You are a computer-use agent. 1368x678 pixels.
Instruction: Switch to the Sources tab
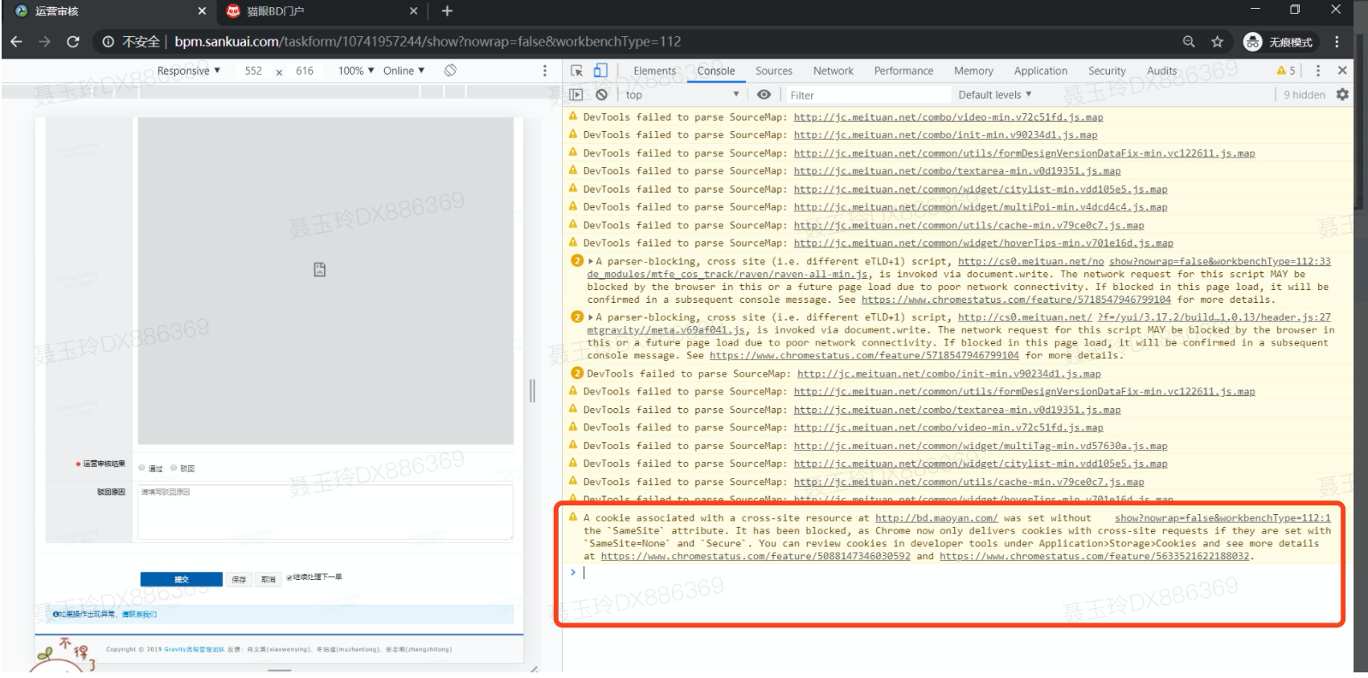(x=773, y=71)
